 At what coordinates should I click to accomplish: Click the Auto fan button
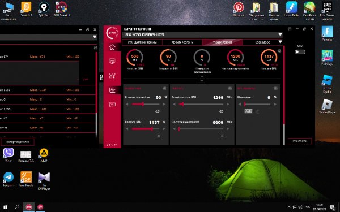pos(248,111)
